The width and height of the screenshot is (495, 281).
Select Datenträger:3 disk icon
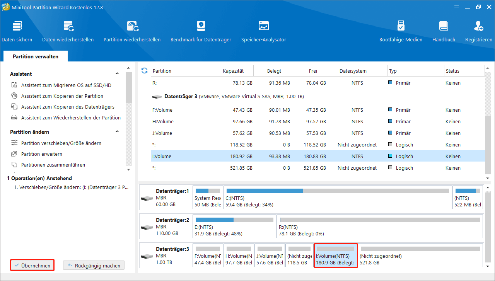pos(147,256)
